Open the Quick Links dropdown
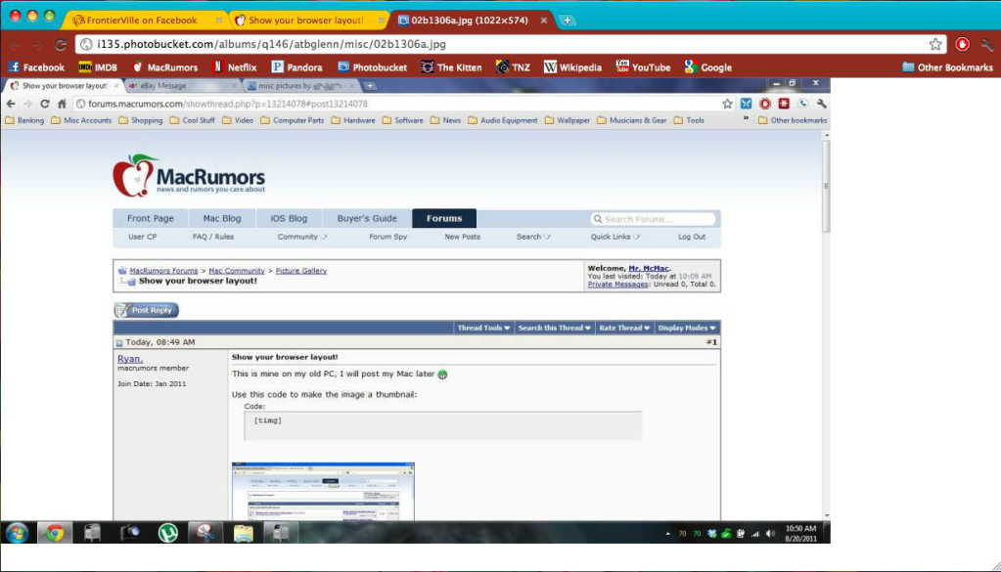Viewport: 1001px width, 572px height. click(614, 237)
